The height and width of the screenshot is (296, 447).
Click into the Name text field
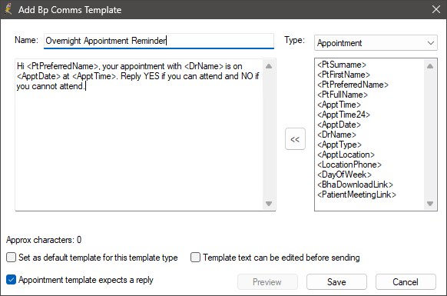159,41
